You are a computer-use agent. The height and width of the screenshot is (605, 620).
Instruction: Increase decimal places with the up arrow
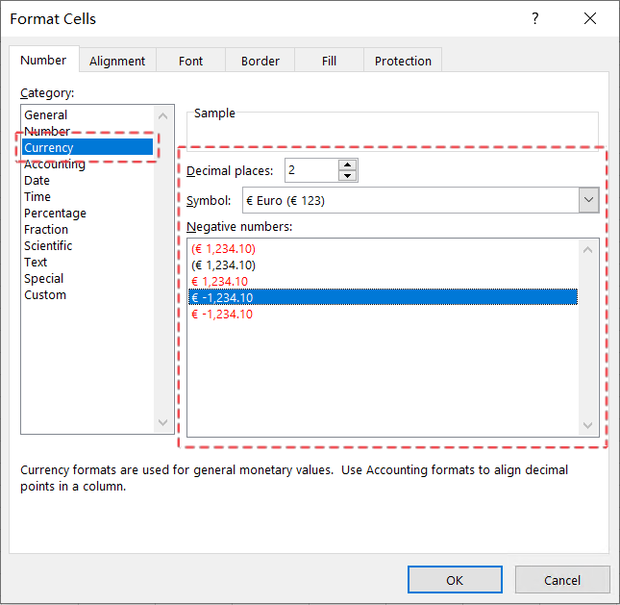click(348, 164)
